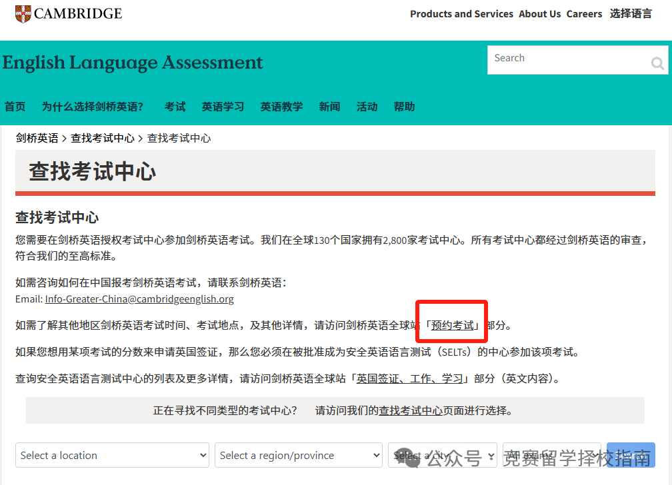Open the 考试 nav menu
The height and width of the screenshot is (485, 672).
point(175,107)
